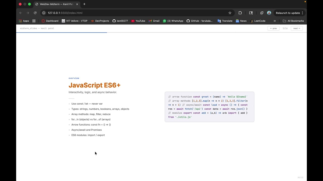Open the Dashboard bookmark
The image size is (323, 181).
coord(50,21)
